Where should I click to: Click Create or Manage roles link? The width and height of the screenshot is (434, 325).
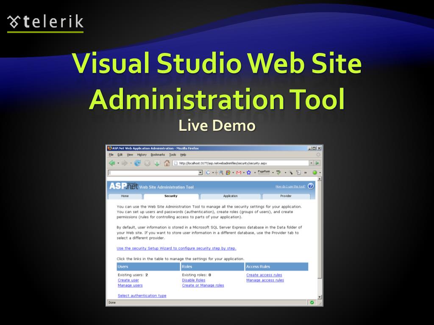pyautogui.click(x=203, y=286)
